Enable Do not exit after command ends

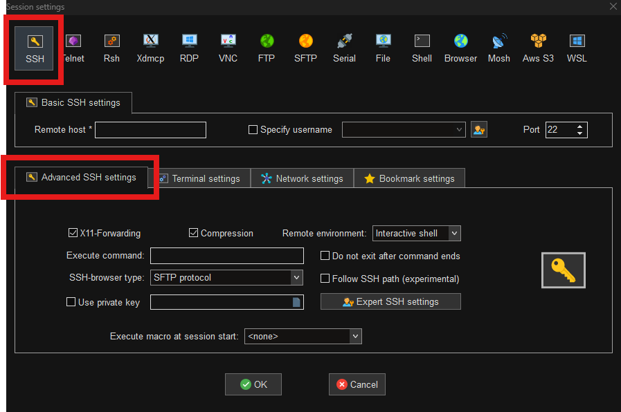coord(325,256)
